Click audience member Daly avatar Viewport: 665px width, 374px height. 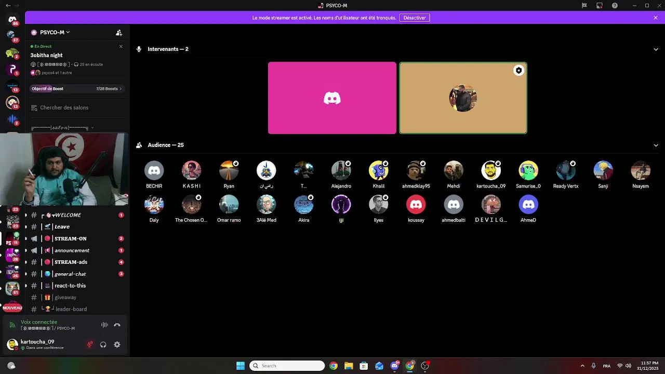[x=154, y=205]
